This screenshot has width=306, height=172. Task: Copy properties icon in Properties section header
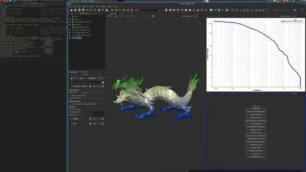pos(90,86)
